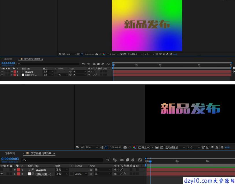Open the 活动摄像机 view dropdown in lower viewer
Image resolution: width=235 pixels, height=184 pixels.
coord(175,147)
